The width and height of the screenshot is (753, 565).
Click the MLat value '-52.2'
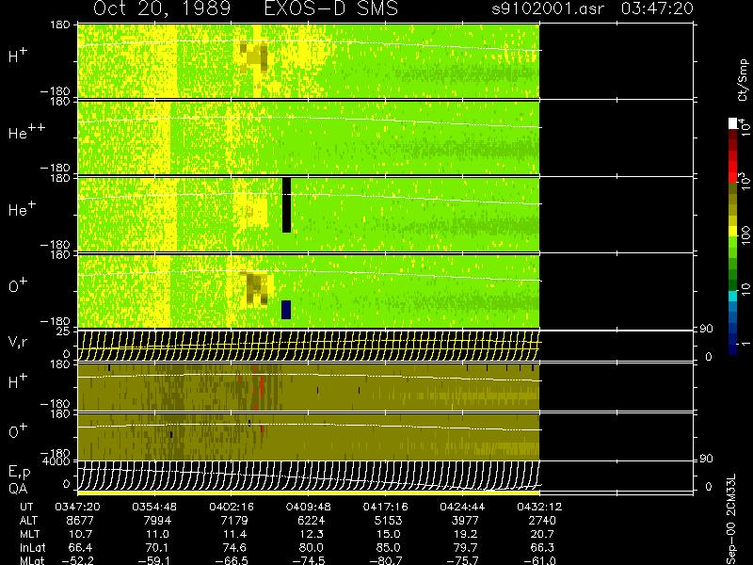(78, 560)
